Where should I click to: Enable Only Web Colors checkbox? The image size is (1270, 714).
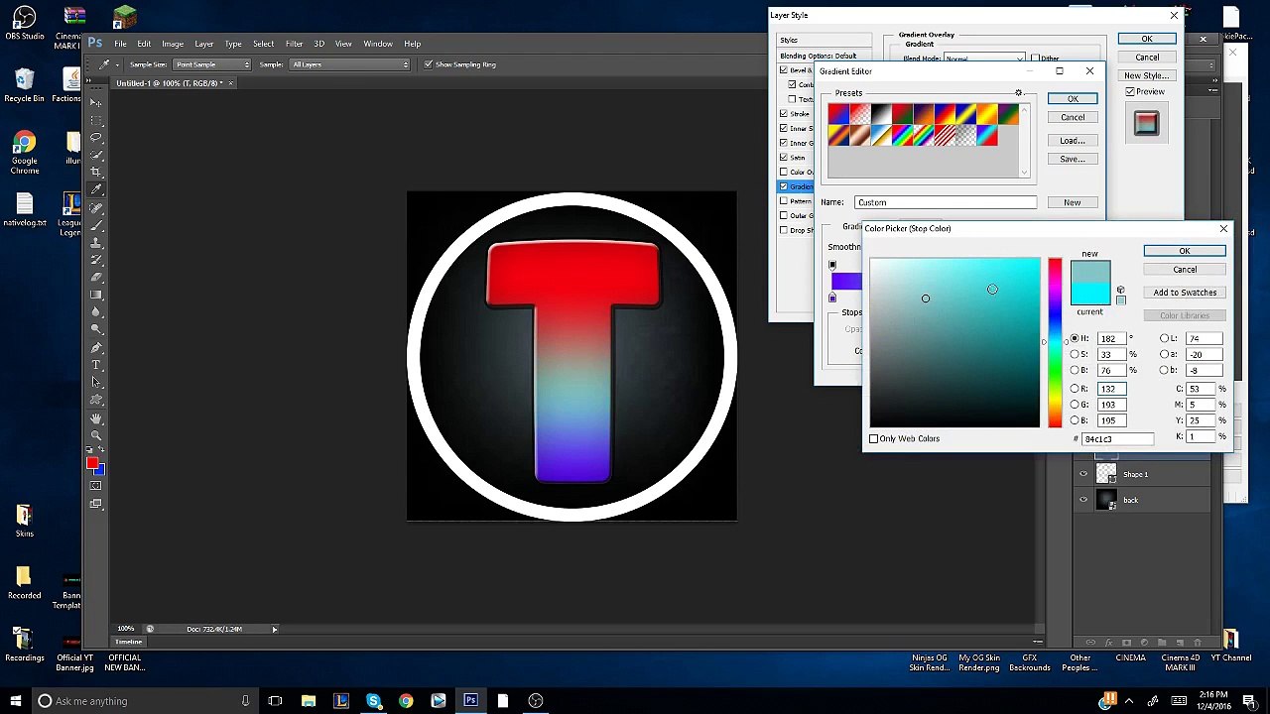pos(874,438)
